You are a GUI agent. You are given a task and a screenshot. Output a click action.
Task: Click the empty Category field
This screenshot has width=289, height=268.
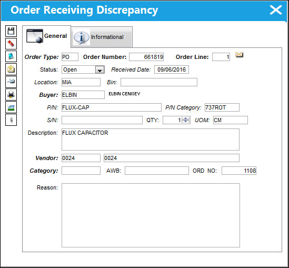click(81, 171)
